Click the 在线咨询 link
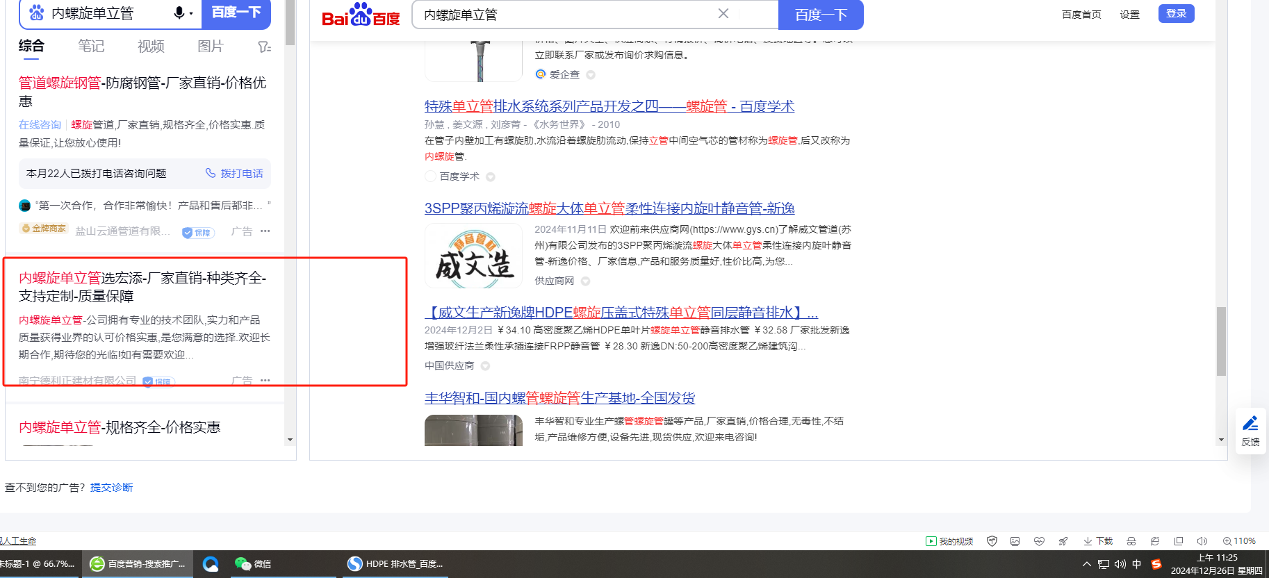1269x578 pixels. pyautogui.click(x=40, y=124)
